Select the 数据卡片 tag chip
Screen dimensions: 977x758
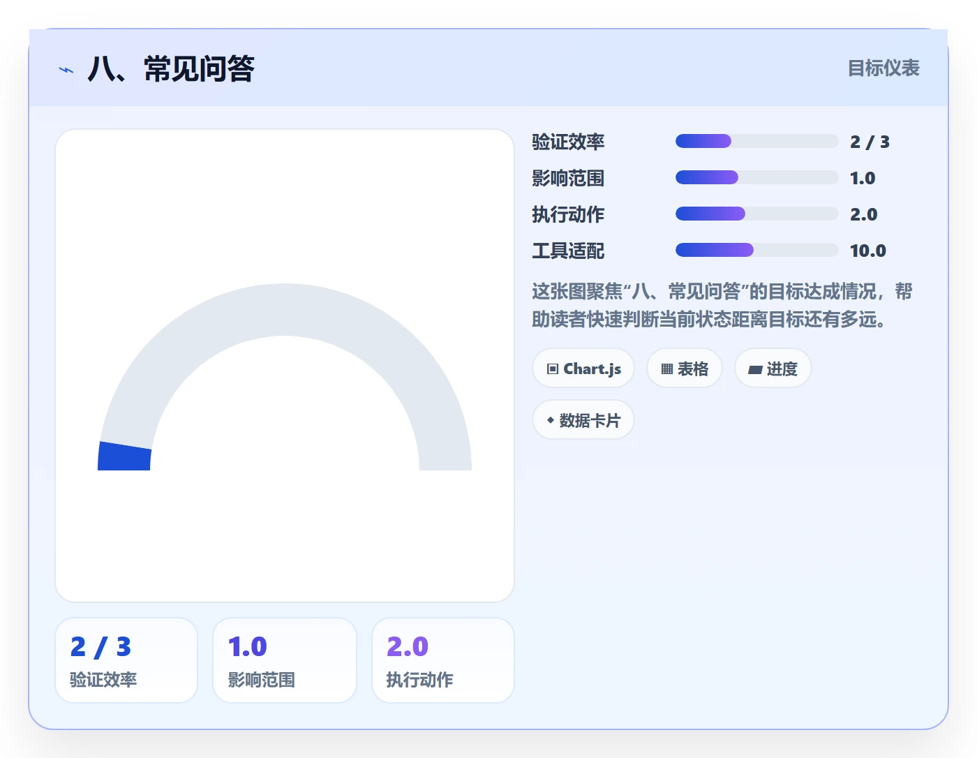click(583, 420)
